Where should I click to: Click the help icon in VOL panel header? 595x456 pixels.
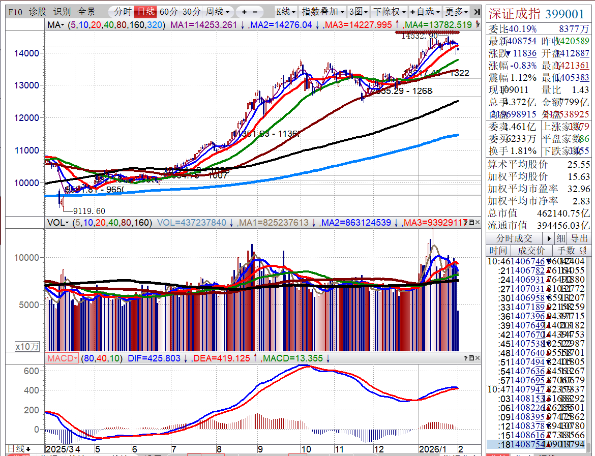(x=466, y=222)
